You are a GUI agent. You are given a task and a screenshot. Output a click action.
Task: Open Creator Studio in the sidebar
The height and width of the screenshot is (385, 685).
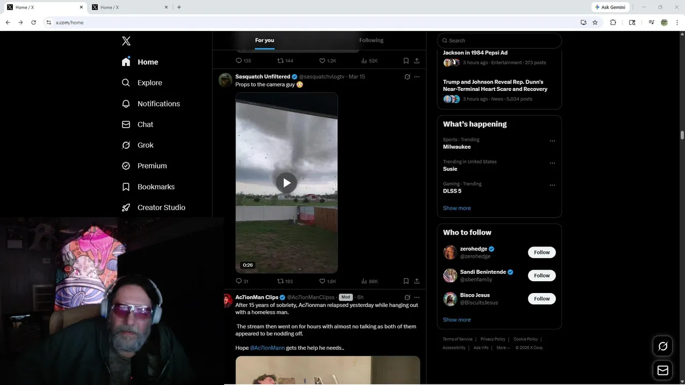154,207
